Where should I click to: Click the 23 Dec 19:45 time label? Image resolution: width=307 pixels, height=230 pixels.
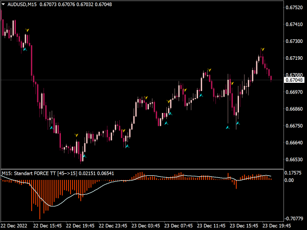[x=276, y=226]
